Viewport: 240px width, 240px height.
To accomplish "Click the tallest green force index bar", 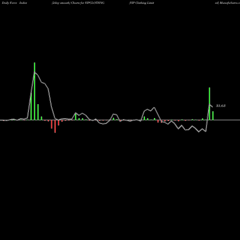I will [x=35, y=91].
